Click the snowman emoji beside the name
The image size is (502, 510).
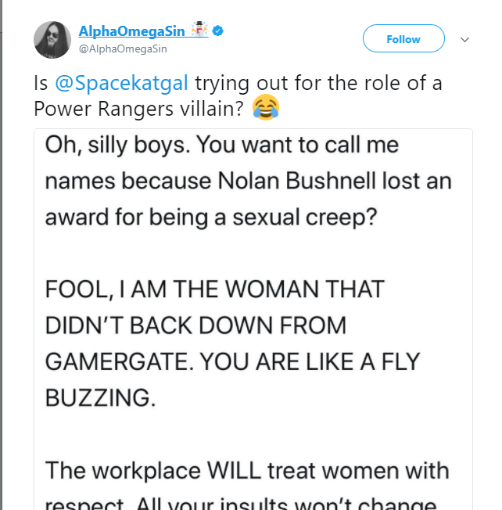pos(199,29)
